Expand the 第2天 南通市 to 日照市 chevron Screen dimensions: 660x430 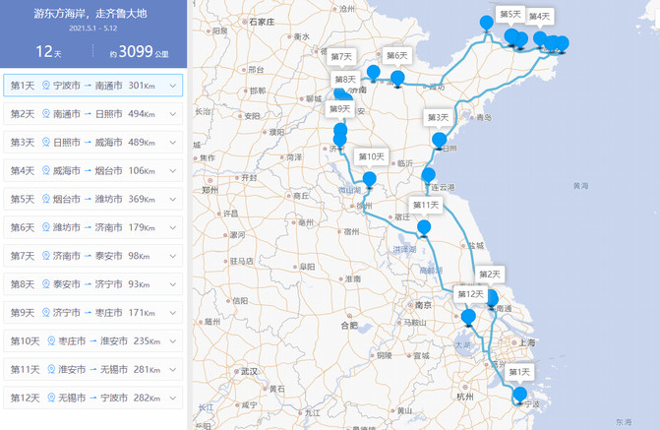173,114
